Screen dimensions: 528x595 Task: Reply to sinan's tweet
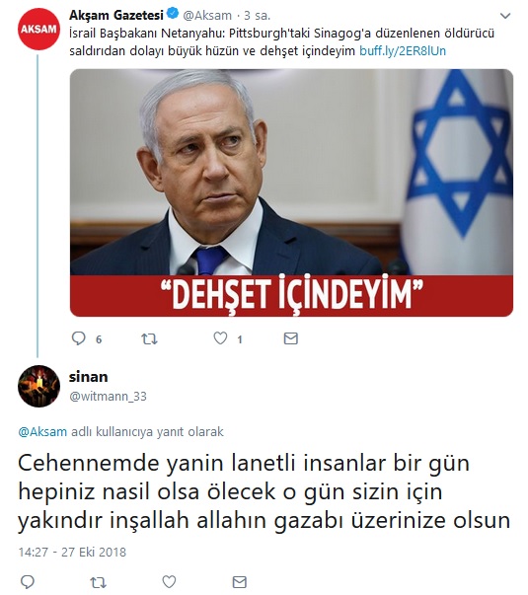point(27,581)
